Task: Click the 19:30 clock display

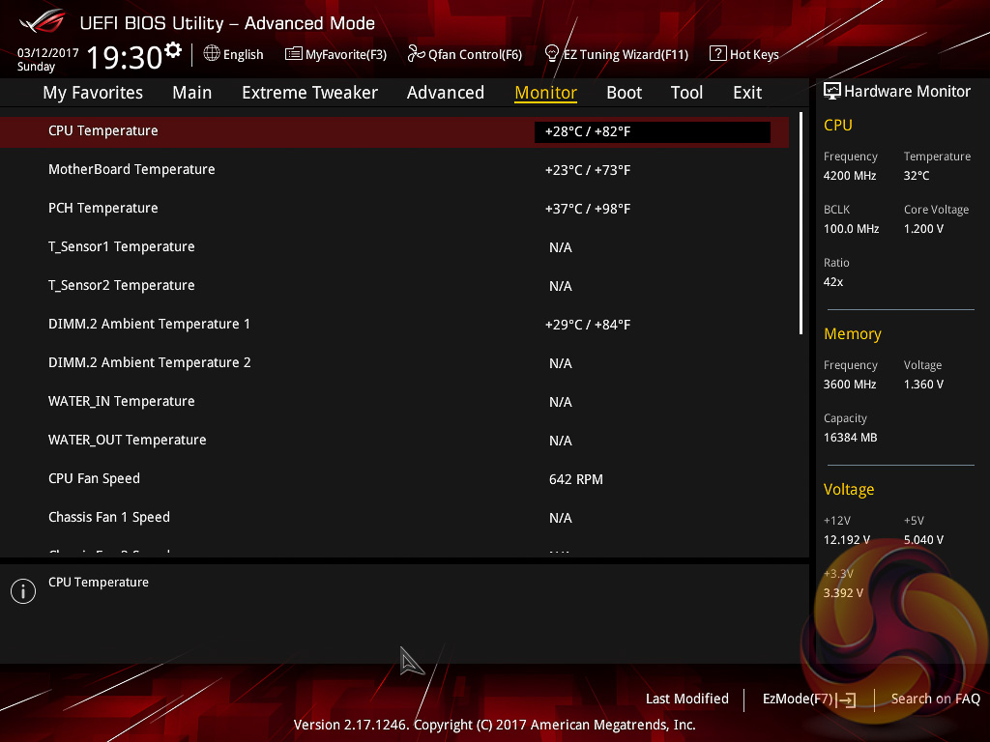Action: (125, 57)
